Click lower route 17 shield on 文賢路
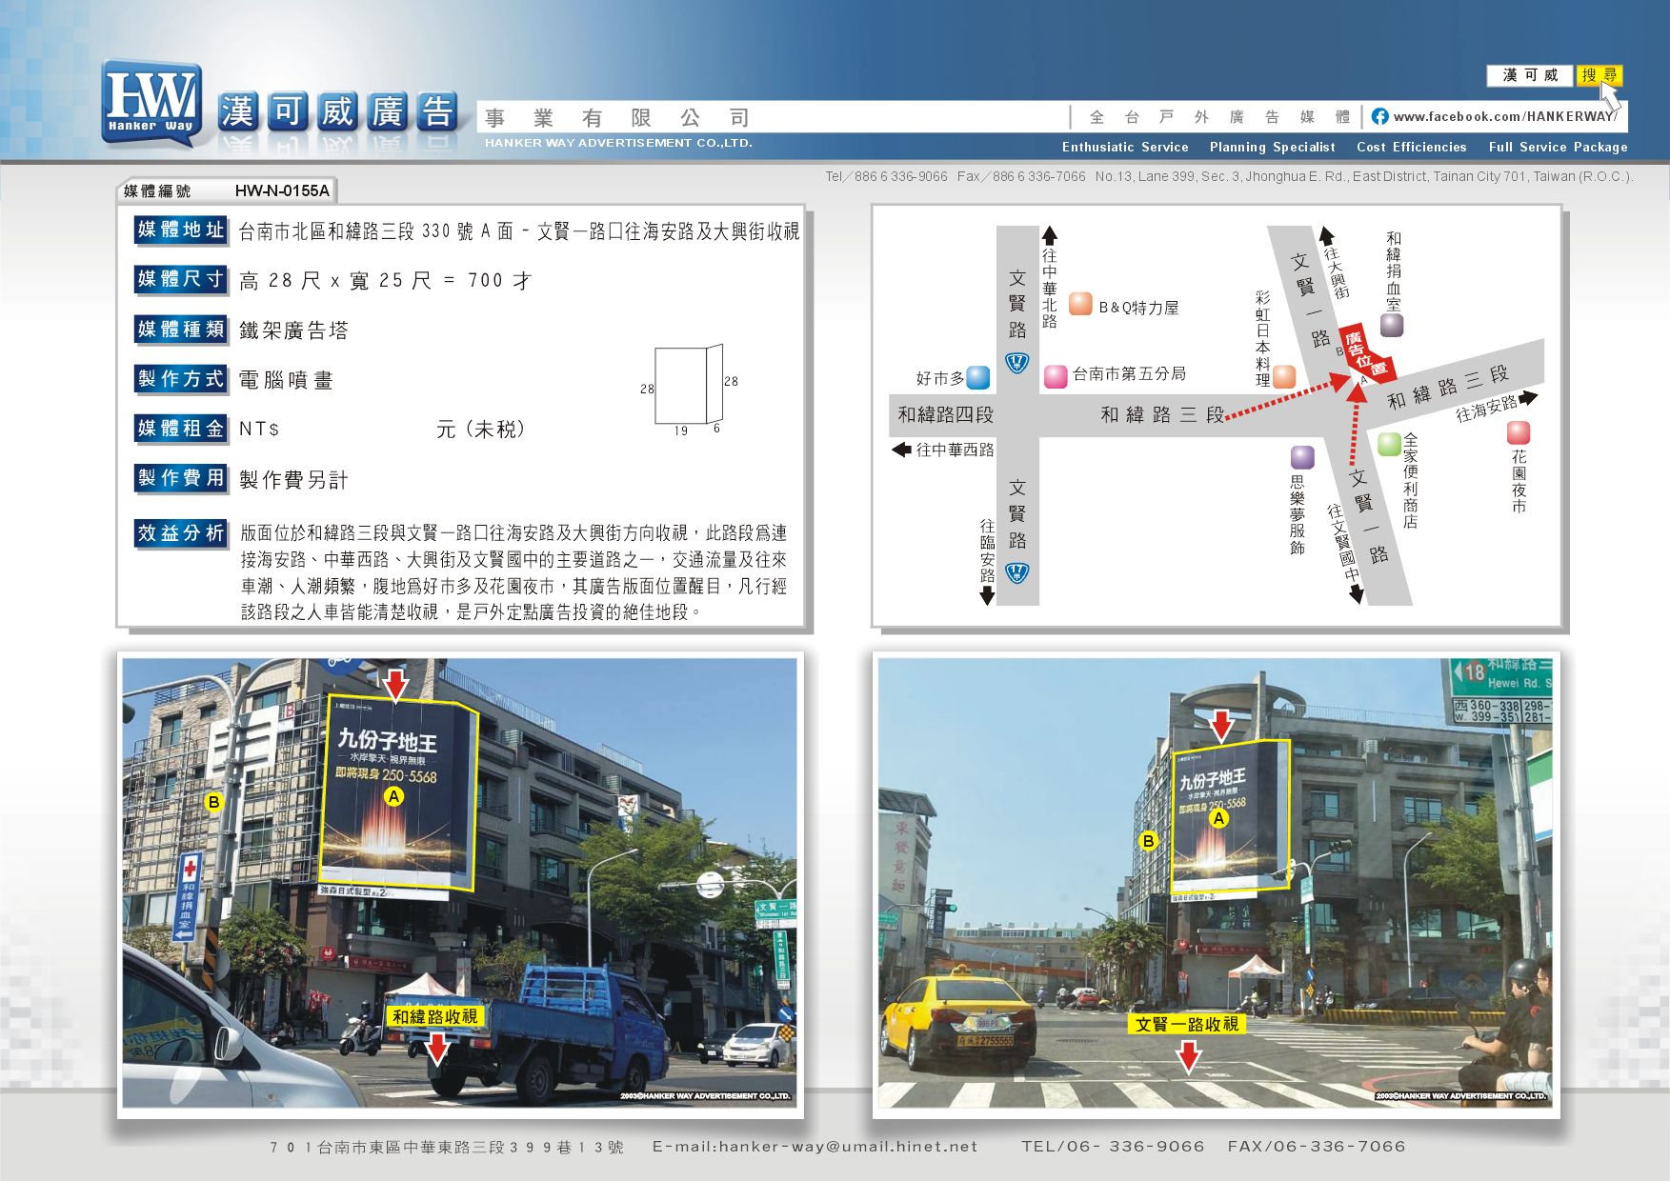This screenshot has width=1670, height=1181. tap(1017, 572)
